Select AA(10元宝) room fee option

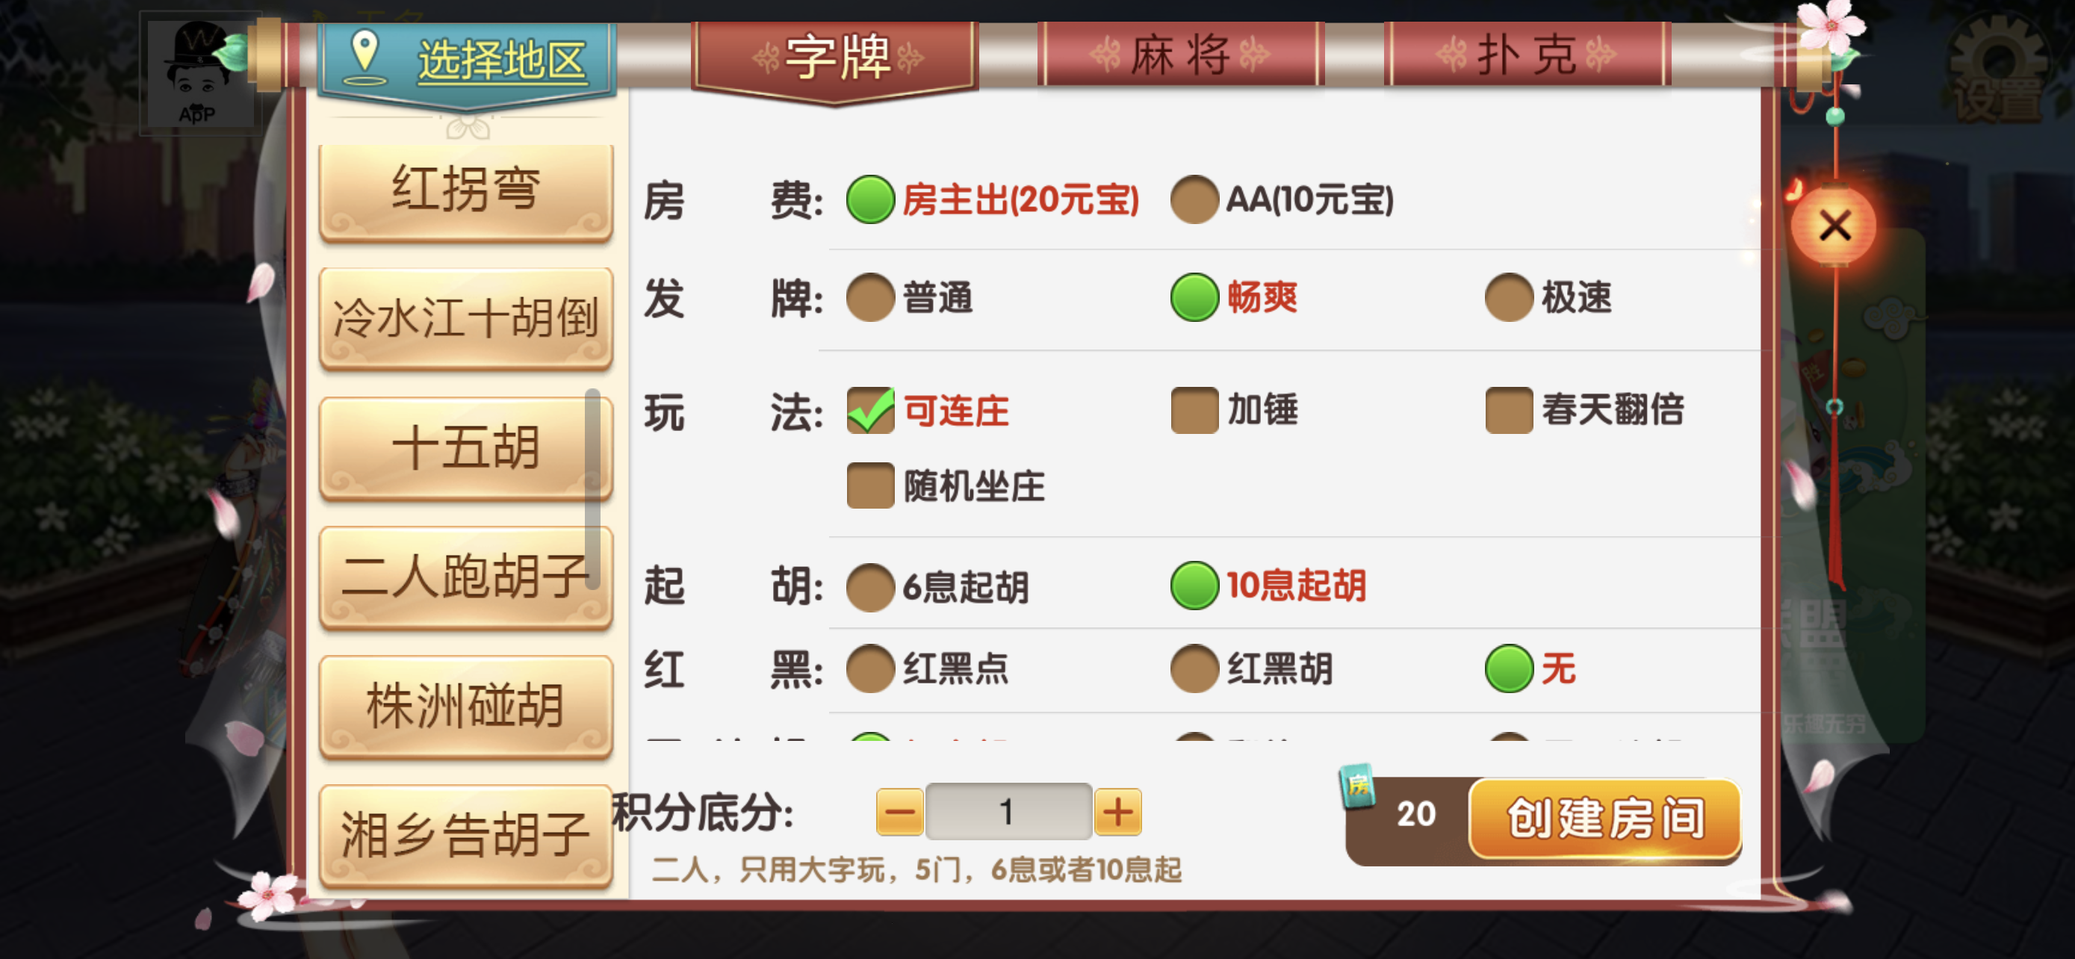(1194, 199)
